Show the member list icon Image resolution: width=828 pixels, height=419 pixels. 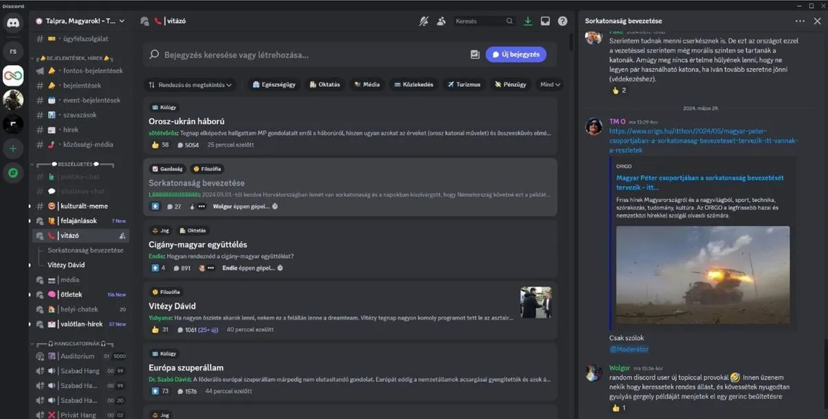441,21
